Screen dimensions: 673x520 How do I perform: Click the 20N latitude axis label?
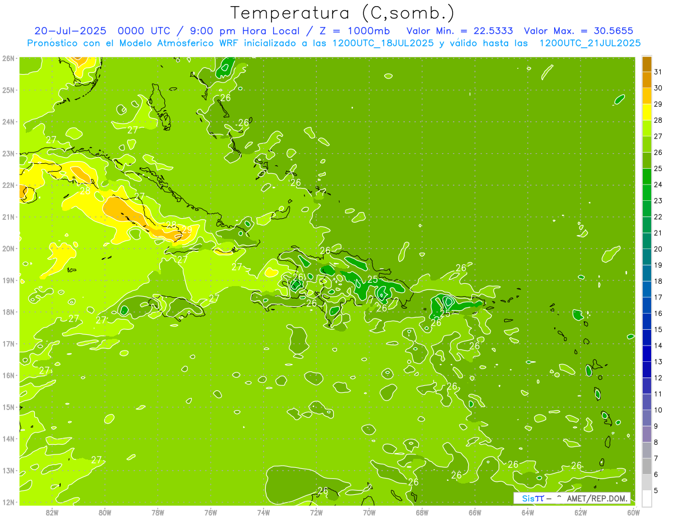click(x=8, y=249)
